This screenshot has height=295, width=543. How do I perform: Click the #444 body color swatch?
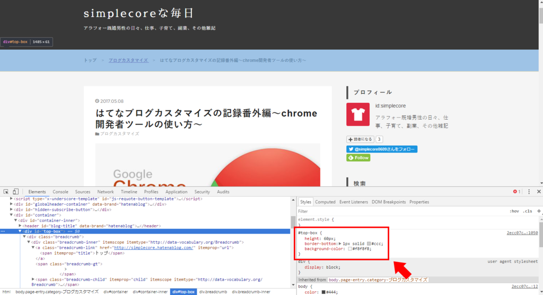click(x=323, y=292)
